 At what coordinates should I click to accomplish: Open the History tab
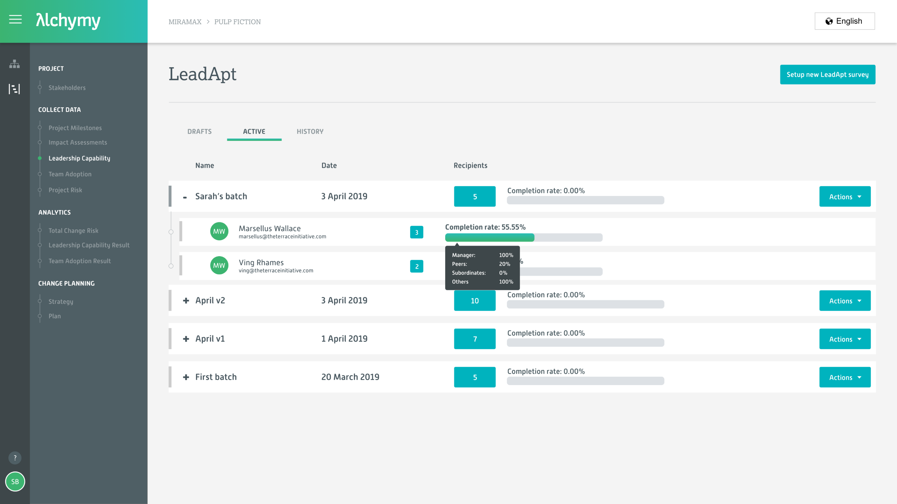(310, 132)
